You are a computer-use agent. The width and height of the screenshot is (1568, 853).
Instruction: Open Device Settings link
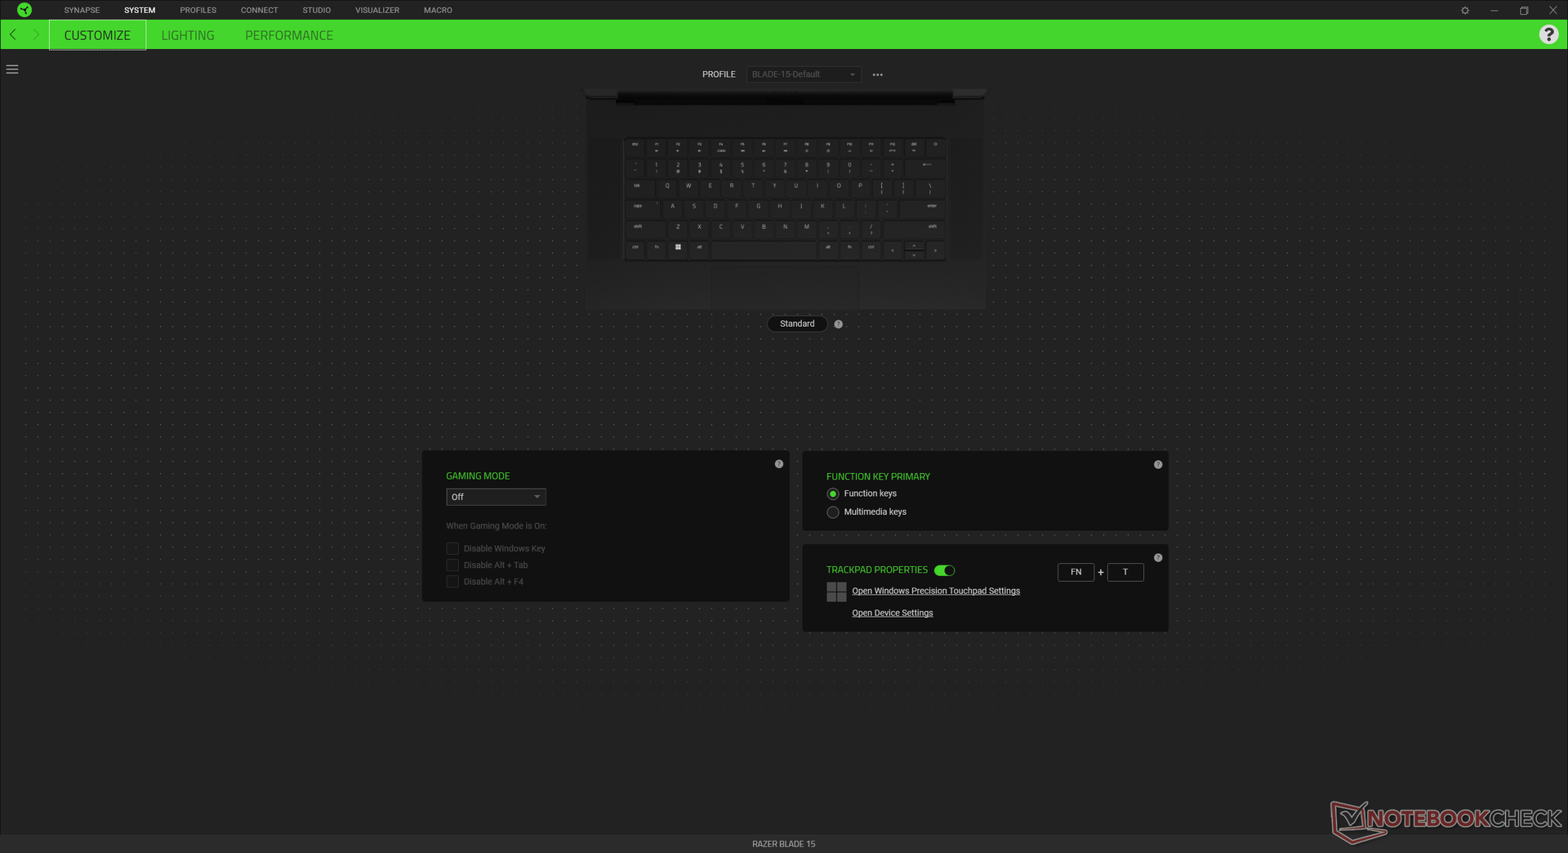point(893,613)
